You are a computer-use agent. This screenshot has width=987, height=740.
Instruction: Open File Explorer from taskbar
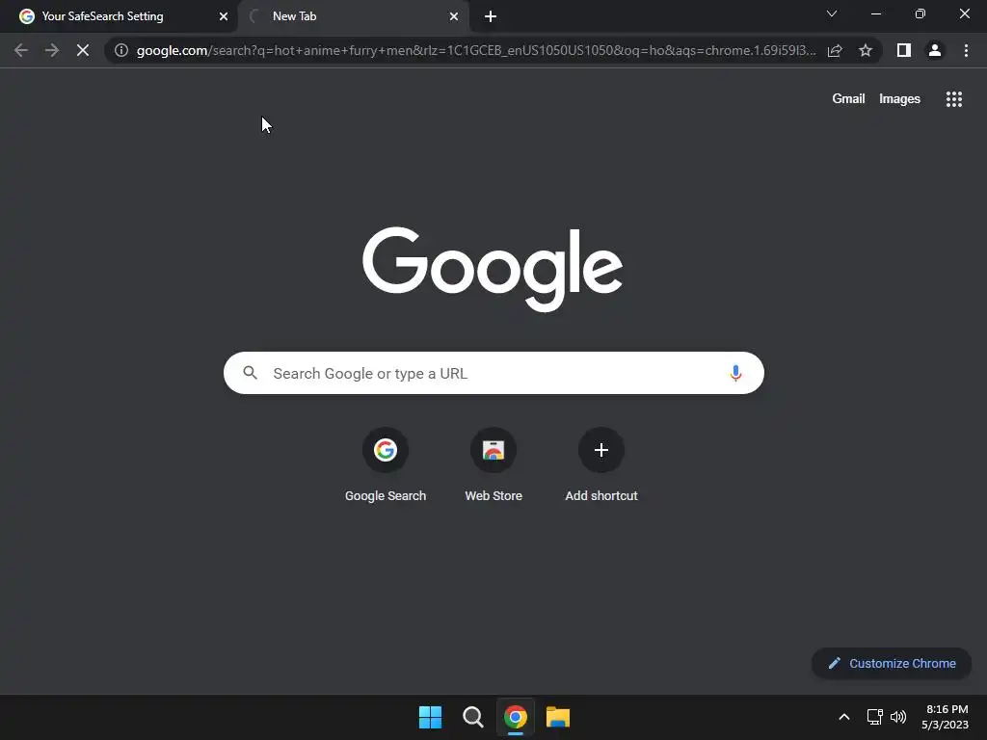point(558,717)
